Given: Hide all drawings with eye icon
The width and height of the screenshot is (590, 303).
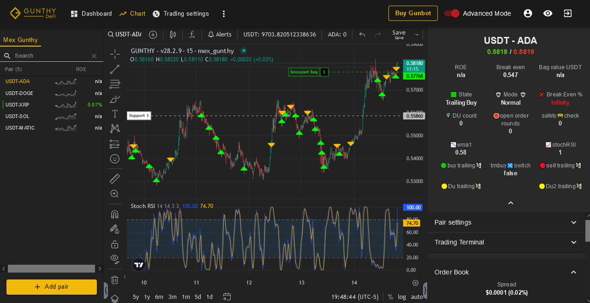Looking at the screenshot, I should pyautogui.click(x=115, y=259).
